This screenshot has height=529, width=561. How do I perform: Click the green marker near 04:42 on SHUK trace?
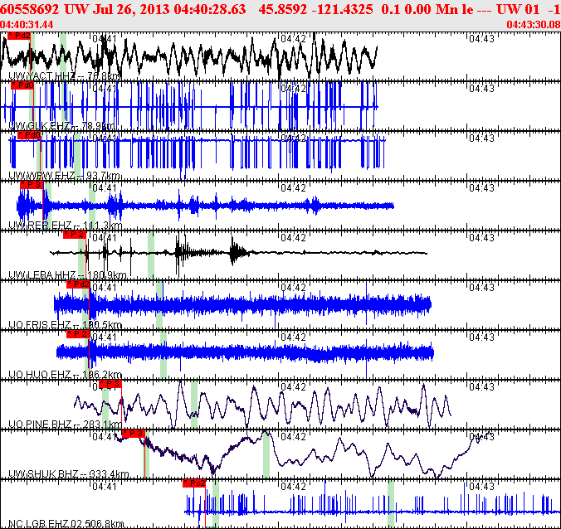pos(266,454)
